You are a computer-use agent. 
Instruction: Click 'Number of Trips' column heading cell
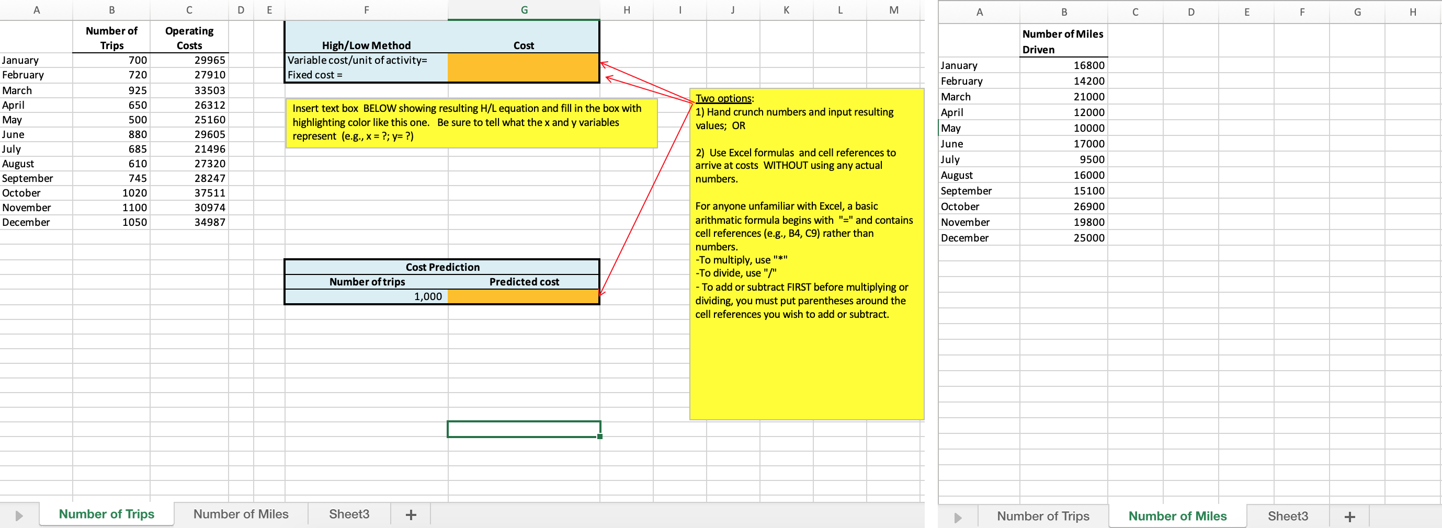[x=111, y=38]
